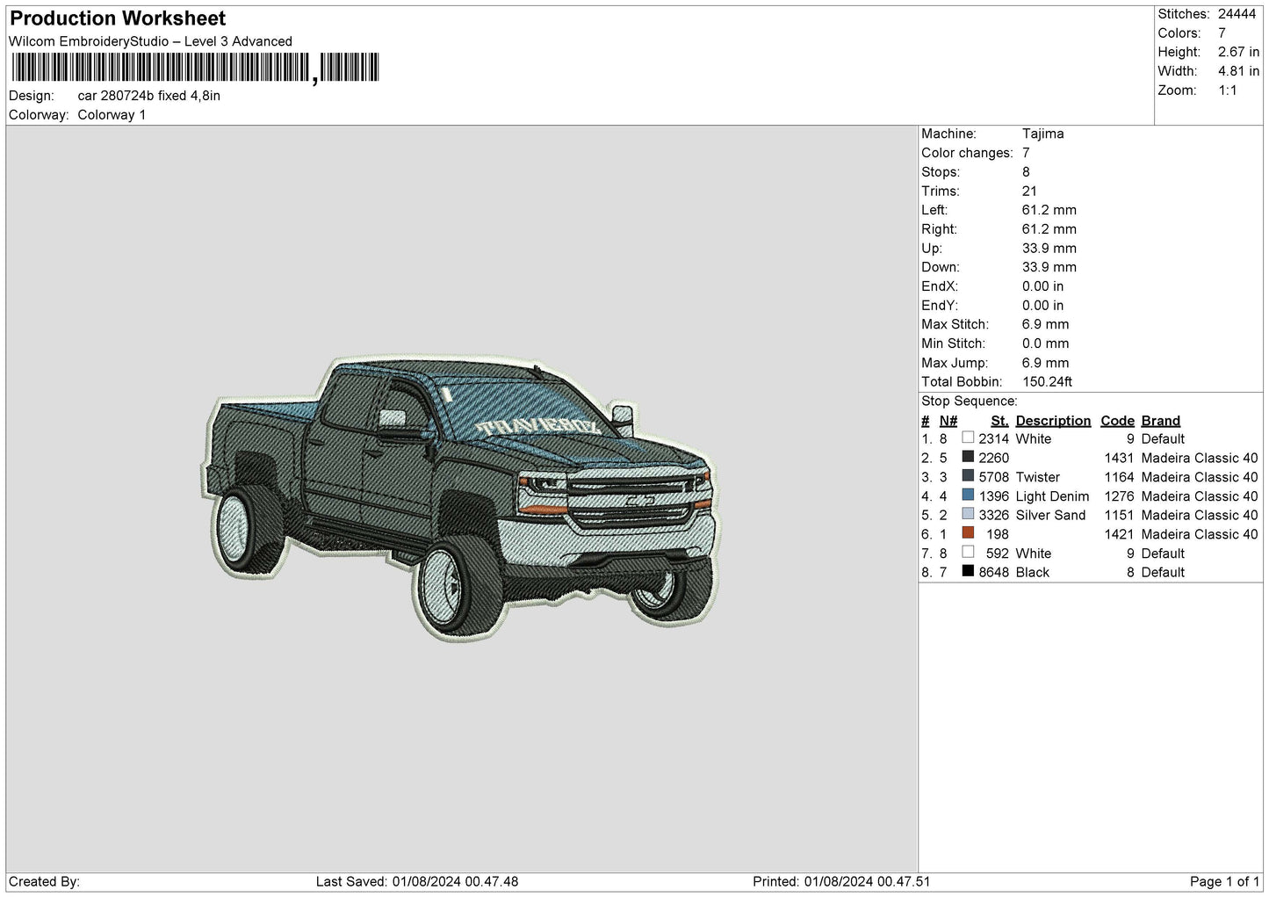Viewport: 1269px width, 897px height.
Task: Click the Stops value 8
Action: [1026, 172]
